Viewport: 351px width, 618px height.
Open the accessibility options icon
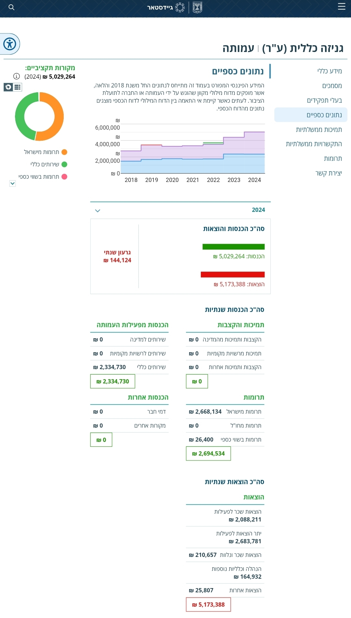coord(10,44)
